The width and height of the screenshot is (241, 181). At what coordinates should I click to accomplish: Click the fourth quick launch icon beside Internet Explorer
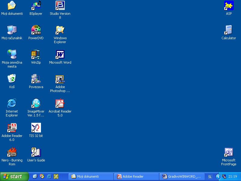coord(56,176)
